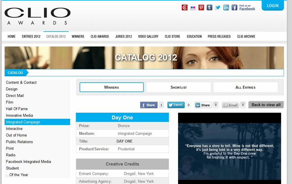Select the Winners tab
Viewport: 292px width, 184px height.
(111, 87)
